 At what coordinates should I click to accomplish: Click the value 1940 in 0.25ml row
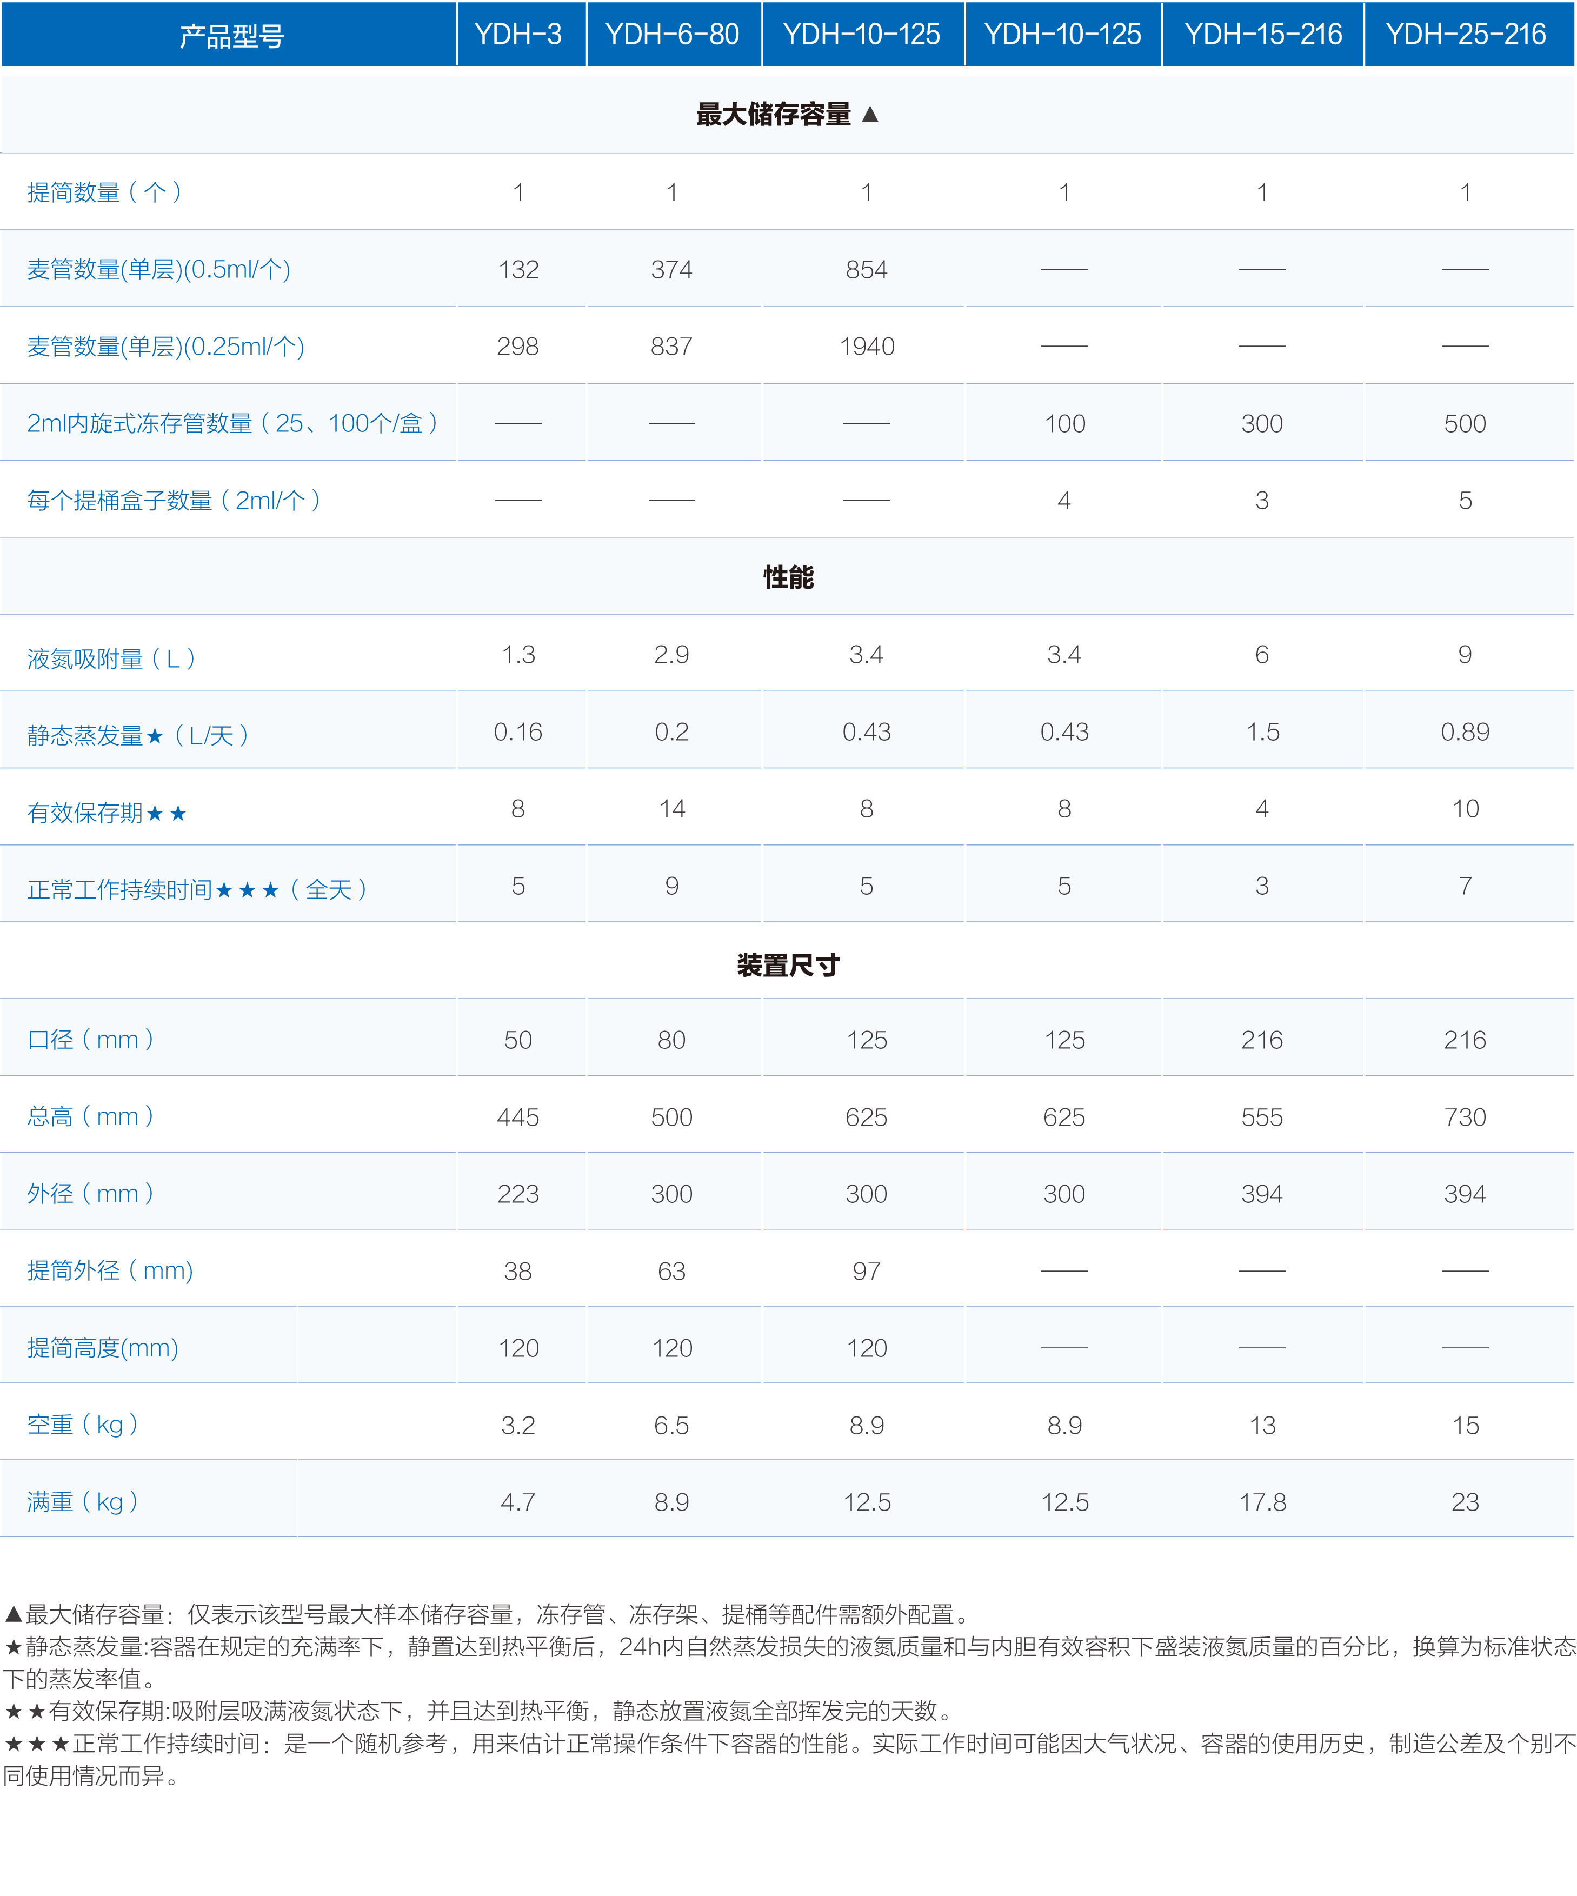tap(867, 346)
